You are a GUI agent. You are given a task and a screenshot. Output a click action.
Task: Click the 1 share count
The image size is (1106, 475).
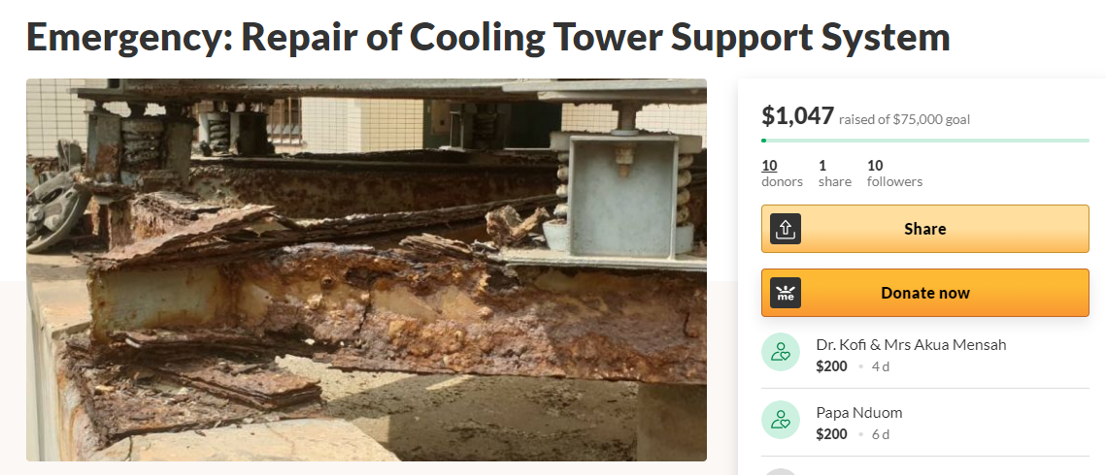[834, 174]
